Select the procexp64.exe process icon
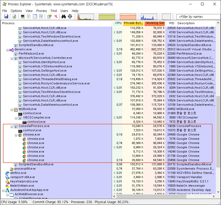Viewport: 221px width, 205px height. pos(12,169)
